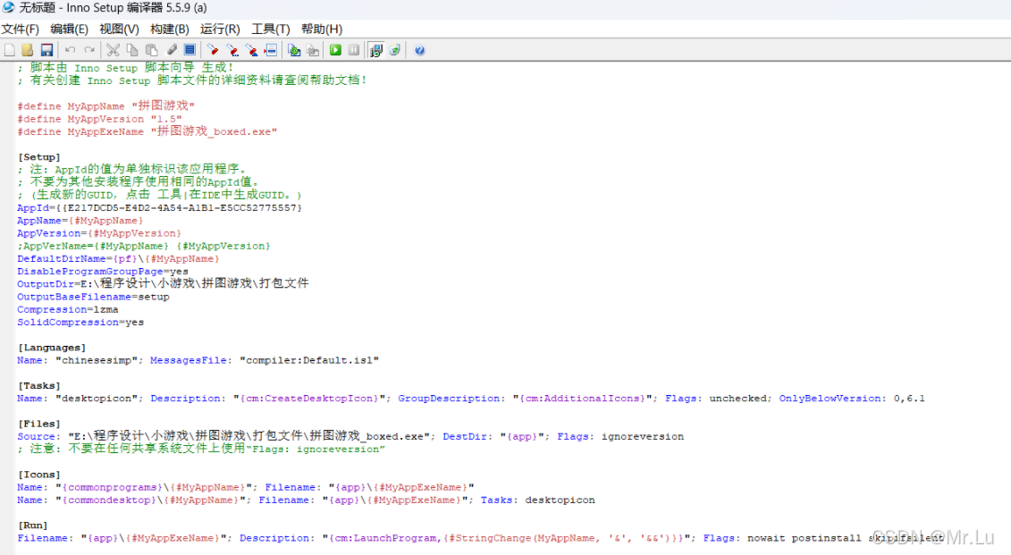This screenshot has height=555, width=1011.
Task: Open the 文件(F) menu
Action: tap(20, 29)
